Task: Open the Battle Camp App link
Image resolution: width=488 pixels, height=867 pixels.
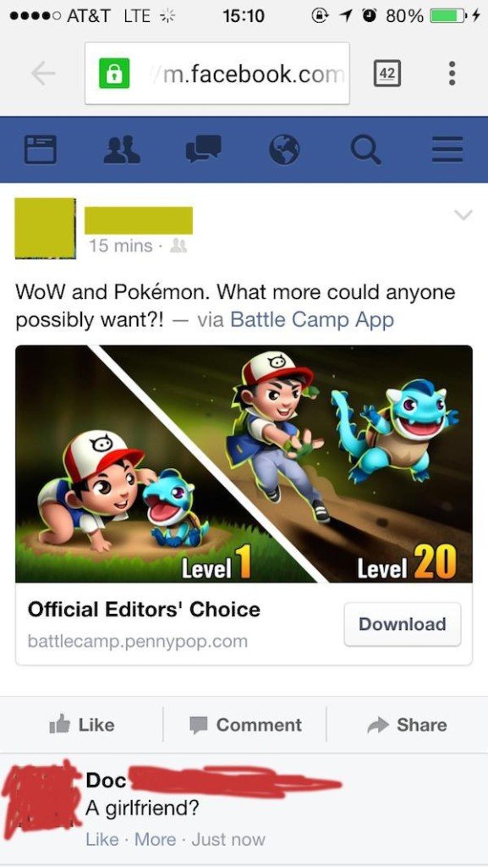Action: pos(312,319)
